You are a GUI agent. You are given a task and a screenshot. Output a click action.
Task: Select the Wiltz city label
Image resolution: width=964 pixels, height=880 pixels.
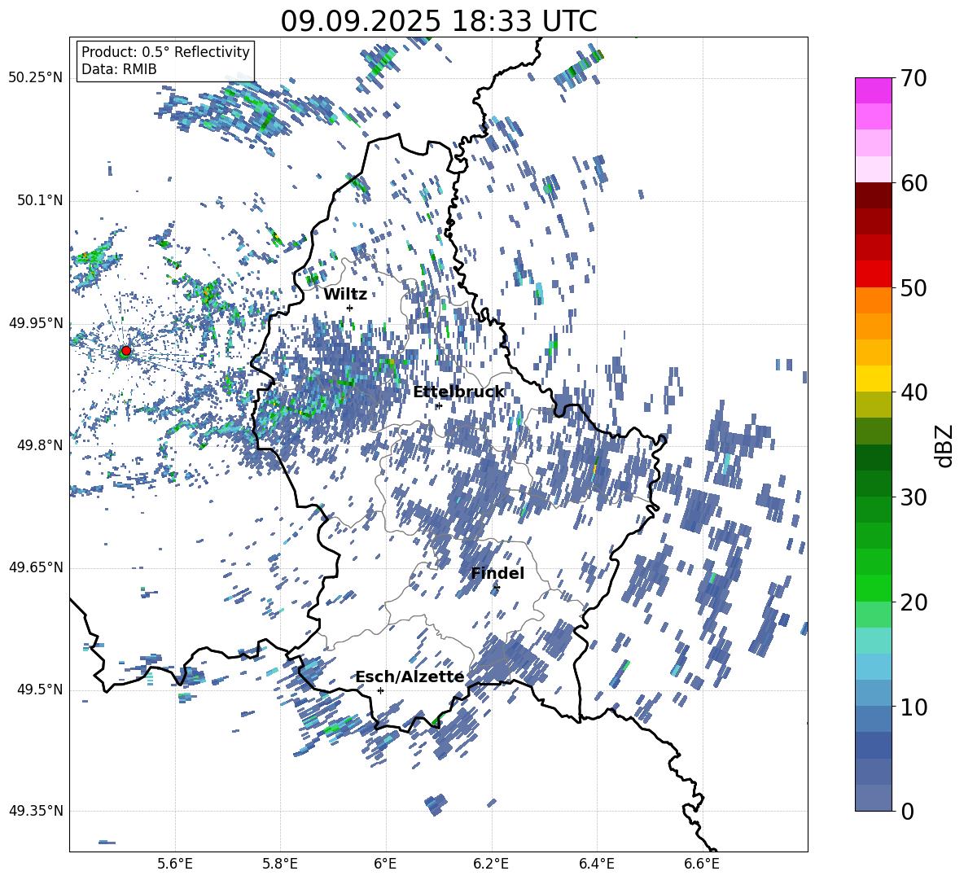click(x=345, y=295)
